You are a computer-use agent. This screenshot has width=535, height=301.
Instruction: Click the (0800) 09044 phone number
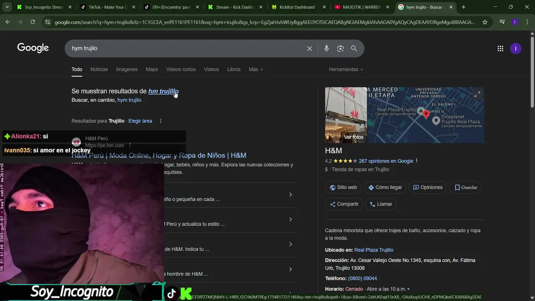362,278
